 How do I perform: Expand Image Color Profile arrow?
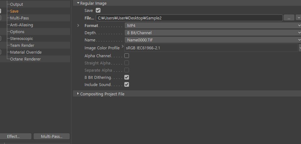(x=122, y=46)
